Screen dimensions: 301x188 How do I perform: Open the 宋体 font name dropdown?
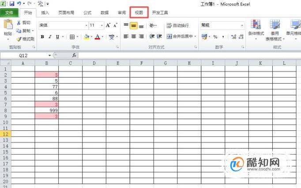86,26
